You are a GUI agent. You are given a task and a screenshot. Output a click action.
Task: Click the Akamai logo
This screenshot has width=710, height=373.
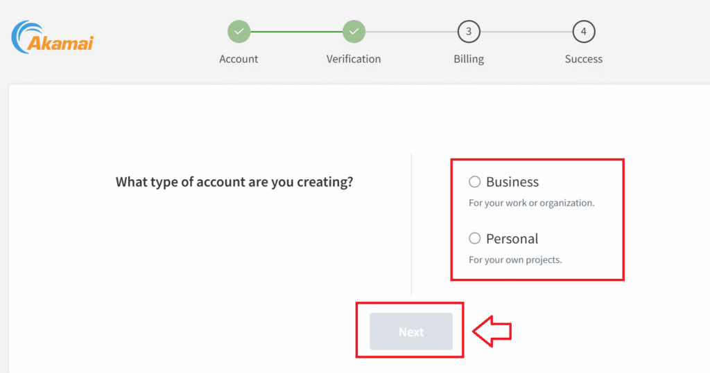[53, 37]
